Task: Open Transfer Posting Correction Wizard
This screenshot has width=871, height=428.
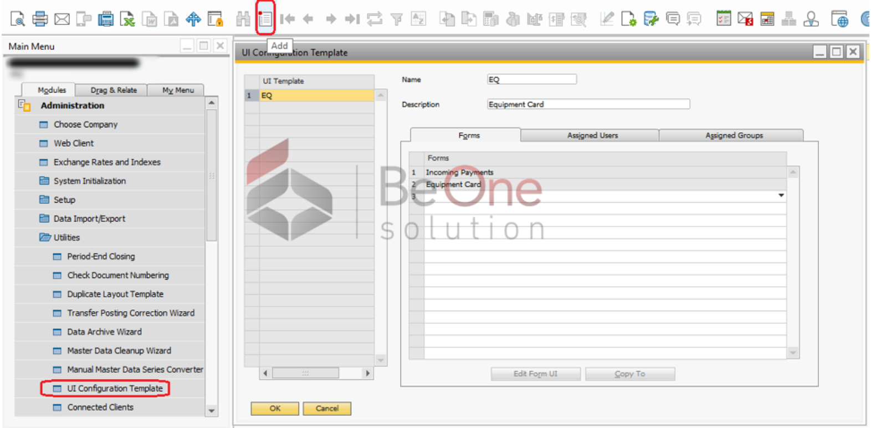Action: click(131, 313)
